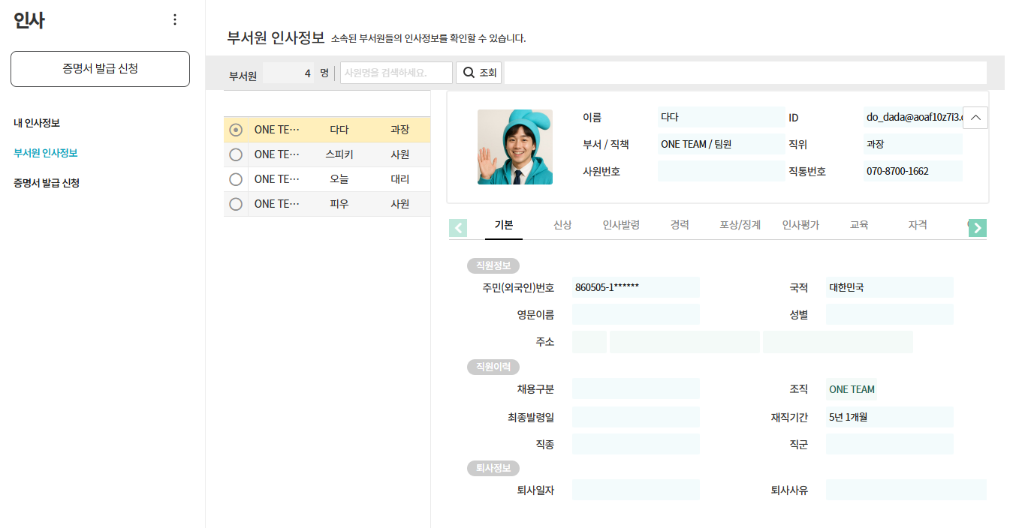Open 내 인사정보 in the sidebar
Viewport: 1016px width, 528px height.
click(37, 123)
